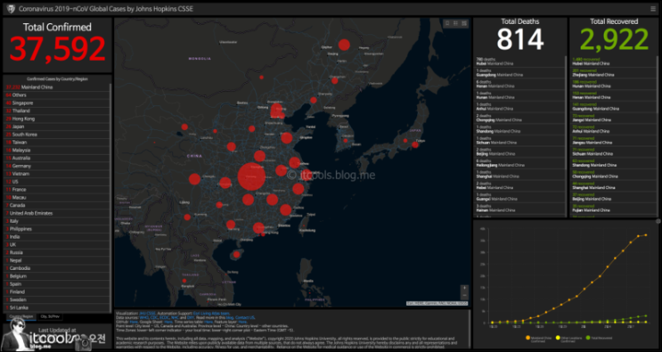Select France in the country list

coord(57,190)
